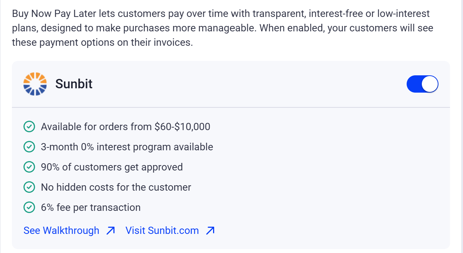Click the external arrow icon after See Walkthrough
The image size is (463, 253).
[111, 231]
